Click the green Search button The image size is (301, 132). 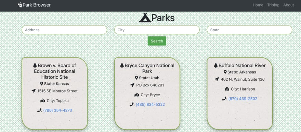157,41
